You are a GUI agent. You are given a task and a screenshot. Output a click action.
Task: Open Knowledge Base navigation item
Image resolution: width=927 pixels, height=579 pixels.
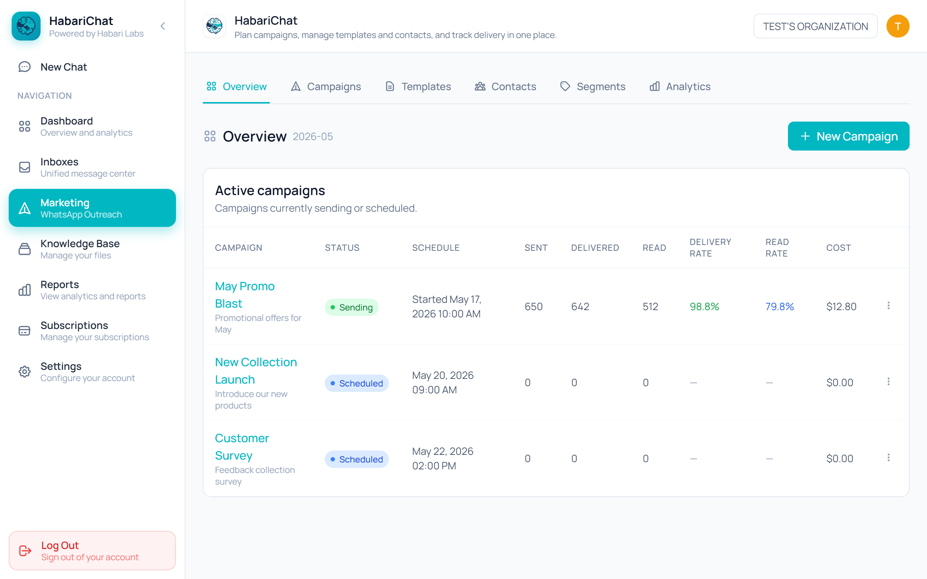[x=92, y=249]
